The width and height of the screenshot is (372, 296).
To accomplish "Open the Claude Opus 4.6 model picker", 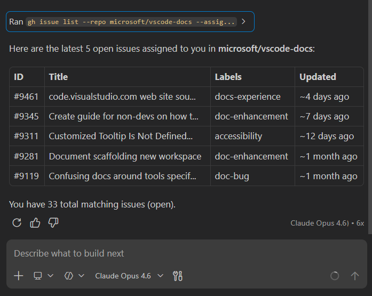I will point(129,276).
